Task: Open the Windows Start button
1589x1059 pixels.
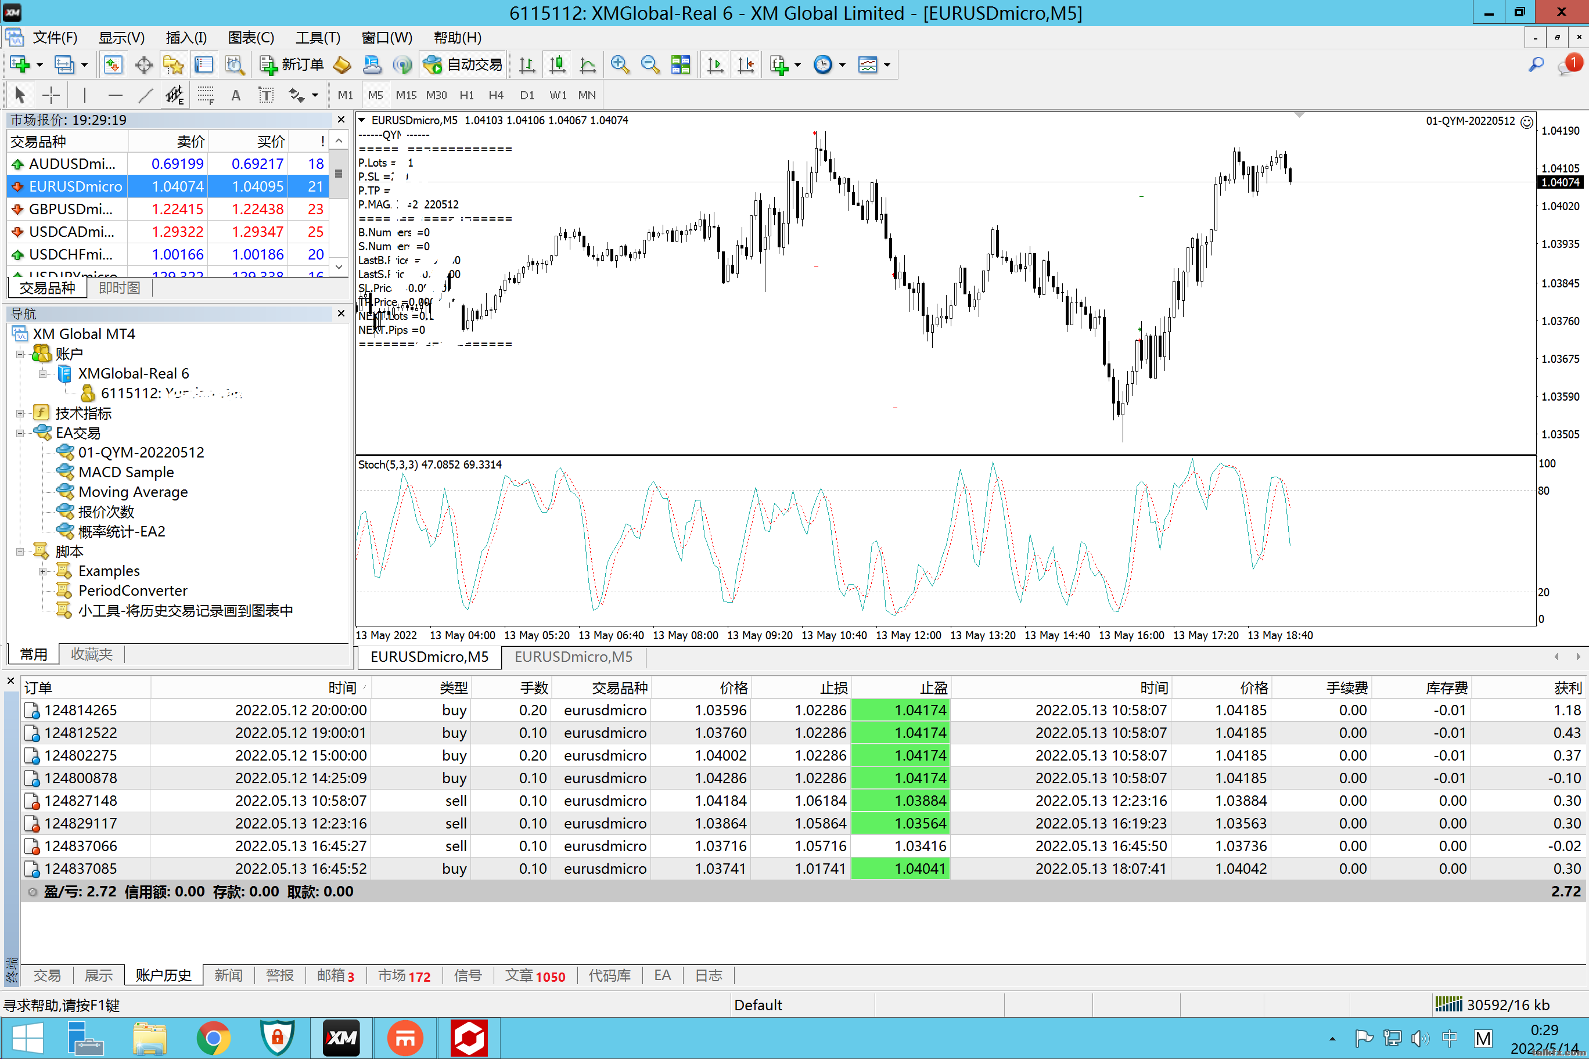Action: [28, 1039]
